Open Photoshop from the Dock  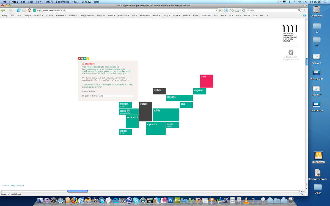tap(170, 201)
